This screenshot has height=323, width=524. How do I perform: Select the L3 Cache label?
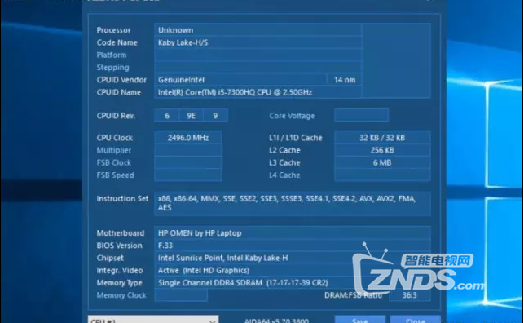coord(284,162)
